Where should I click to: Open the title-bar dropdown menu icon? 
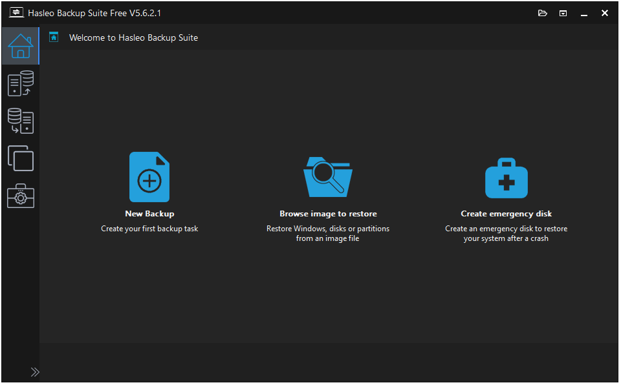[563, 14]
